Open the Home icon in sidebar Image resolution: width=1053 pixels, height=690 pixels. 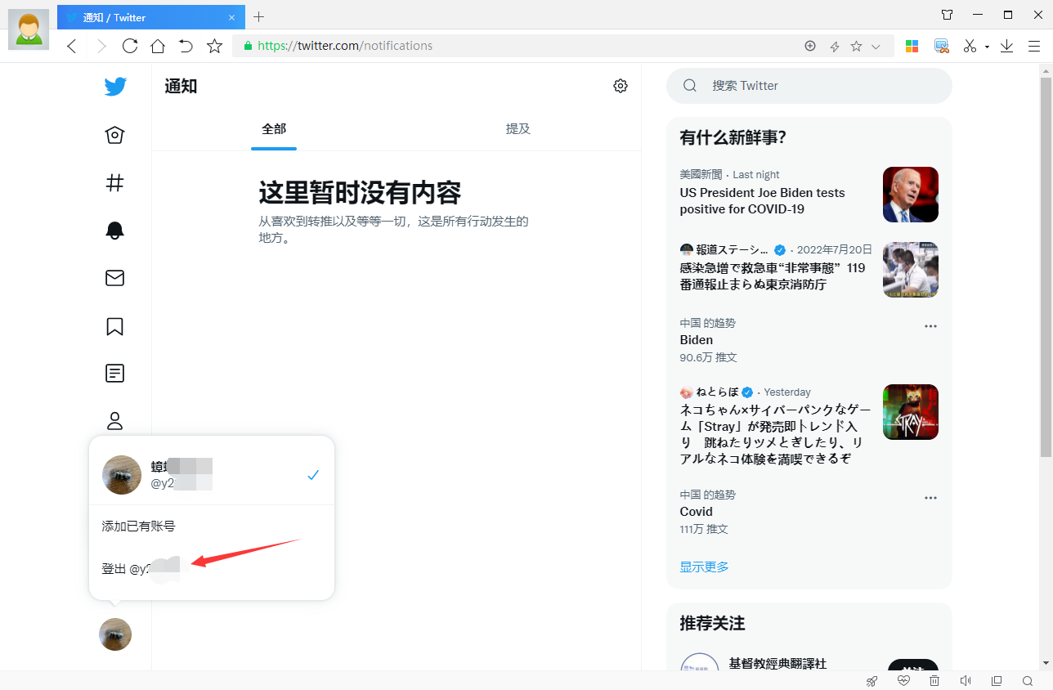tap(115, 135)
